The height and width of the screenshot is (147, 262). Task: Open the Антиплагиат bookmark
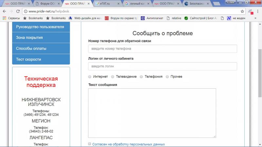pos(152,18)
